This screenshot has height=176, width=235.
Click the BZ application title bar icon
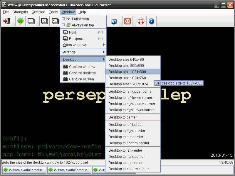pyautogui.click(x=4, y=5)
